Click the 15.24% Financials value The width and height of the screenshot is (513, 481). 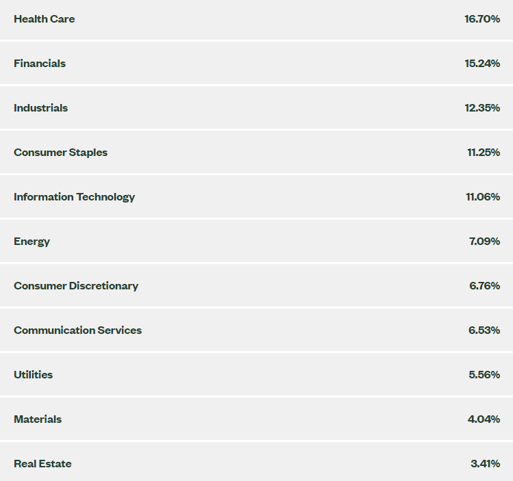pos(482,64)
